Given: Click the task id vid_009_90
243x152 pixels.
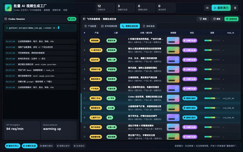Looking at the screenshot, I should tap(228, 118).
